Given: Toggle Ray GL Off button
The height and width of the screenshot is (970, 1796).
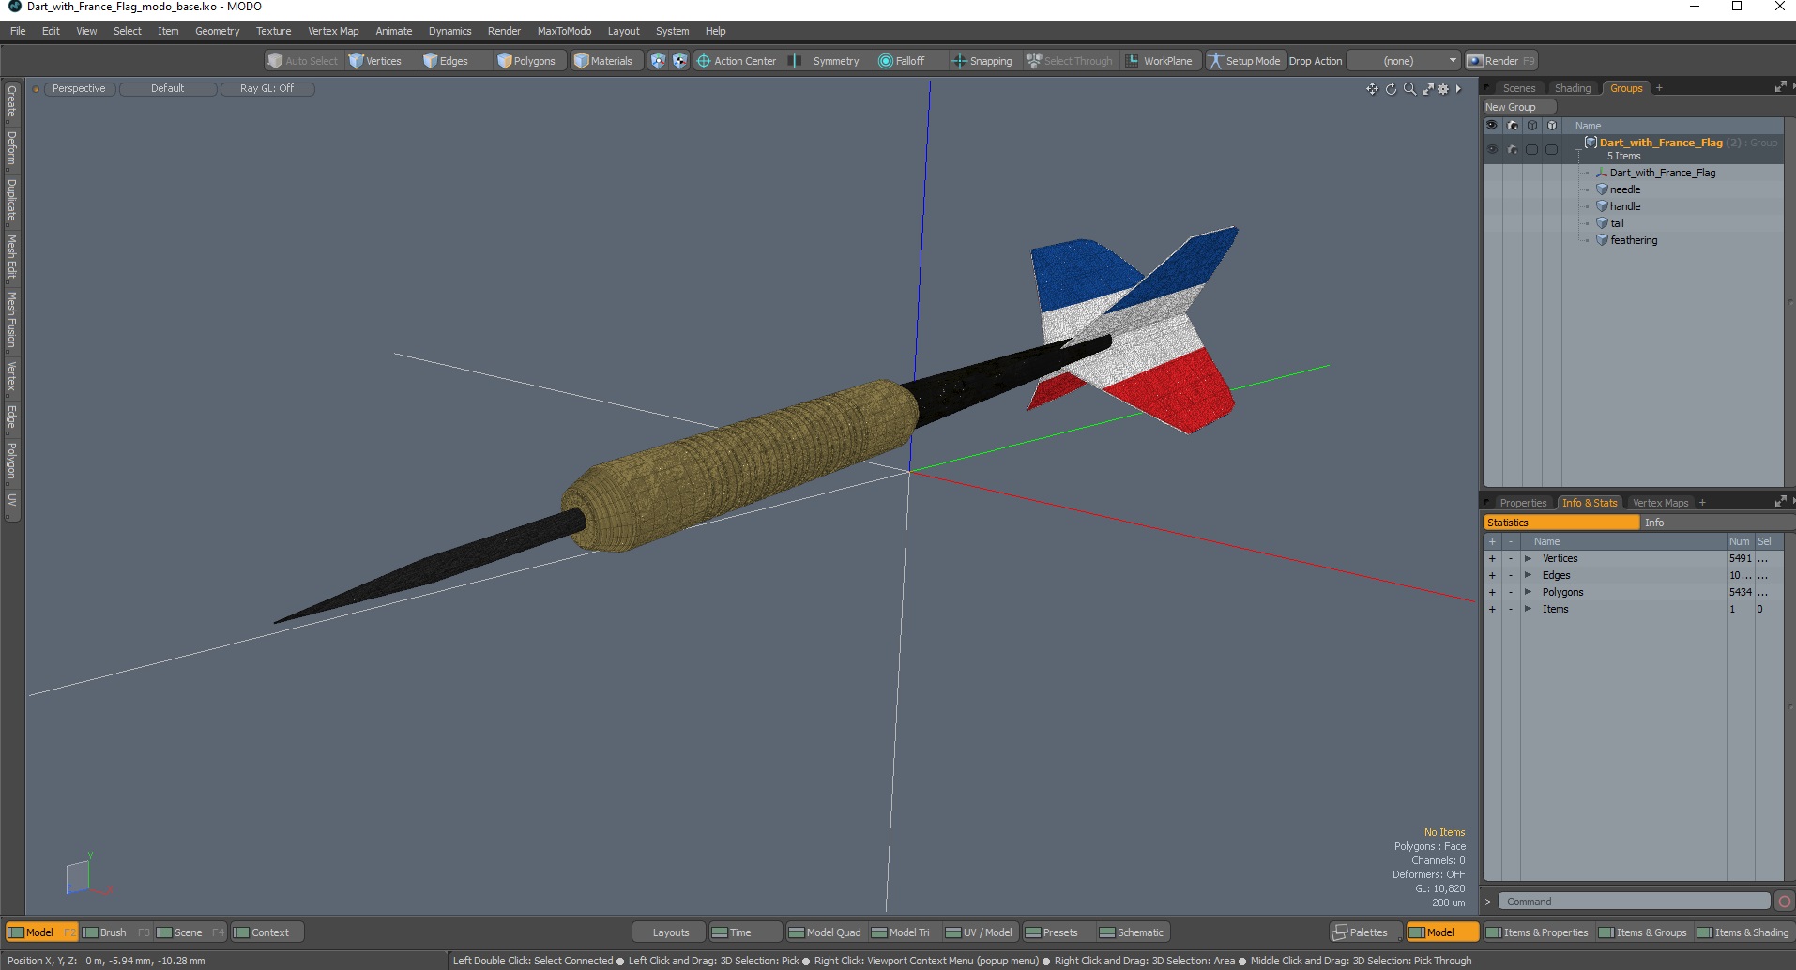Looking at the screenshot, I should coord(266,88).
